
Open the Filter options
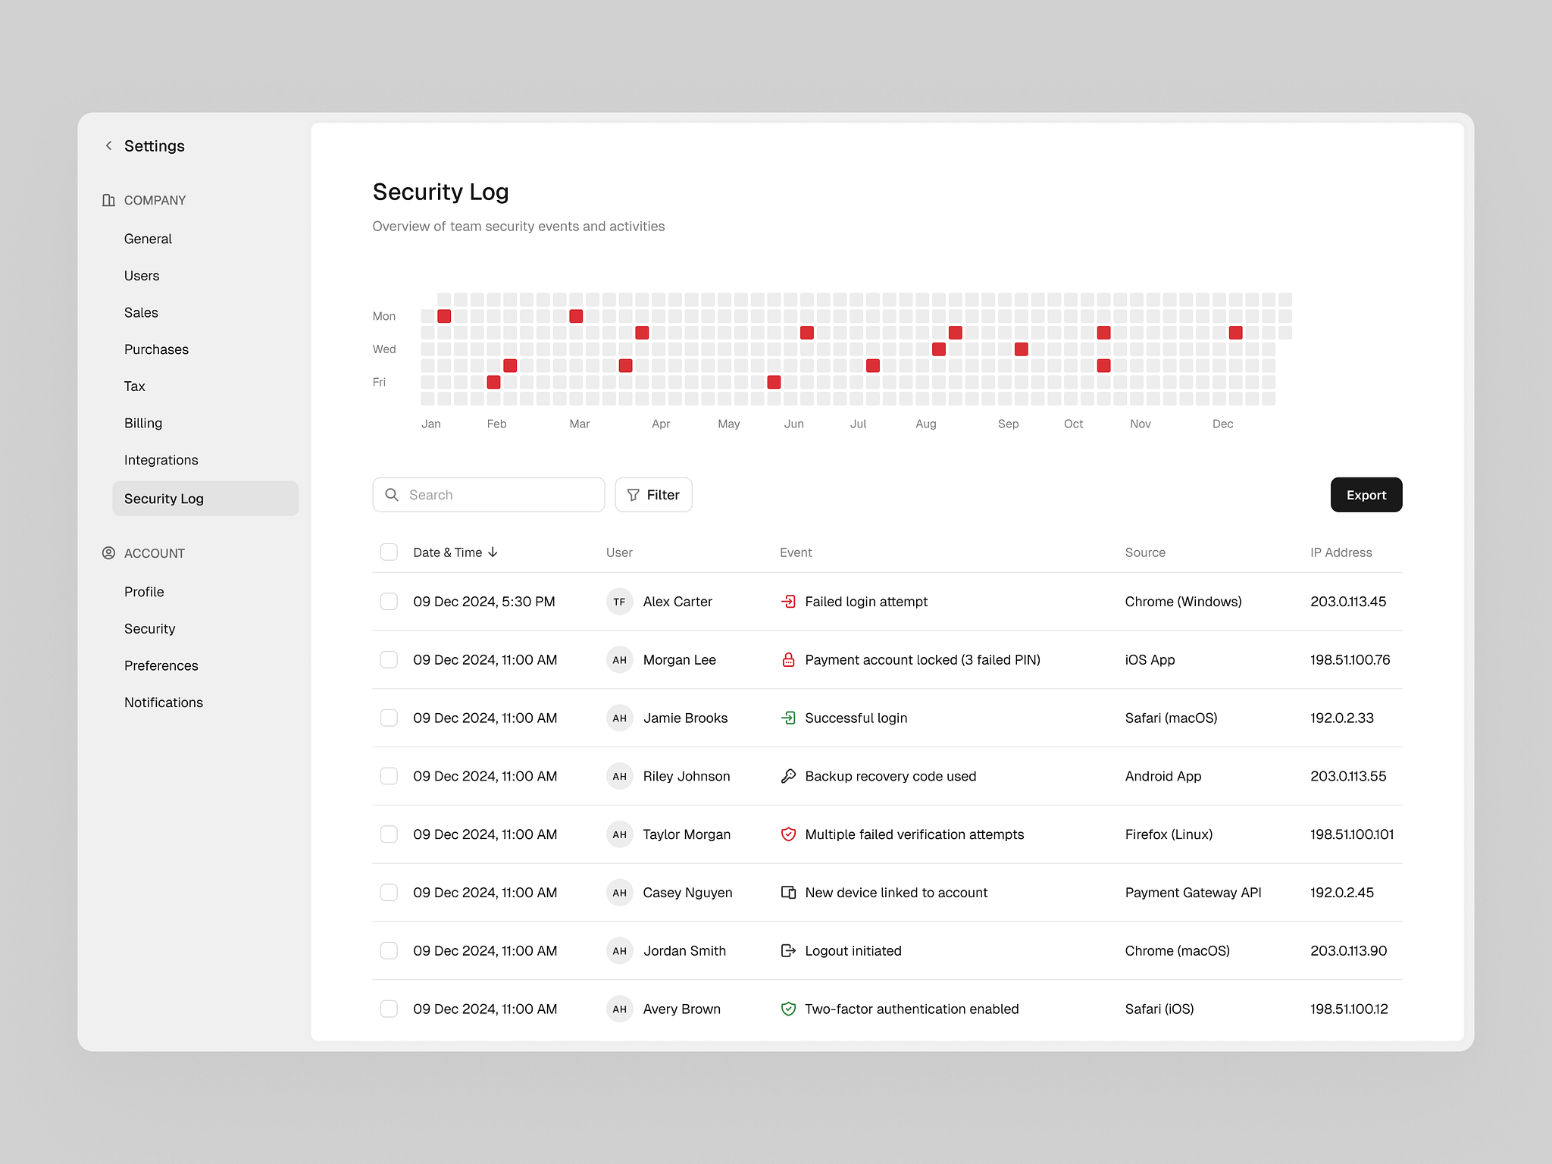click(x=652, y=494)
